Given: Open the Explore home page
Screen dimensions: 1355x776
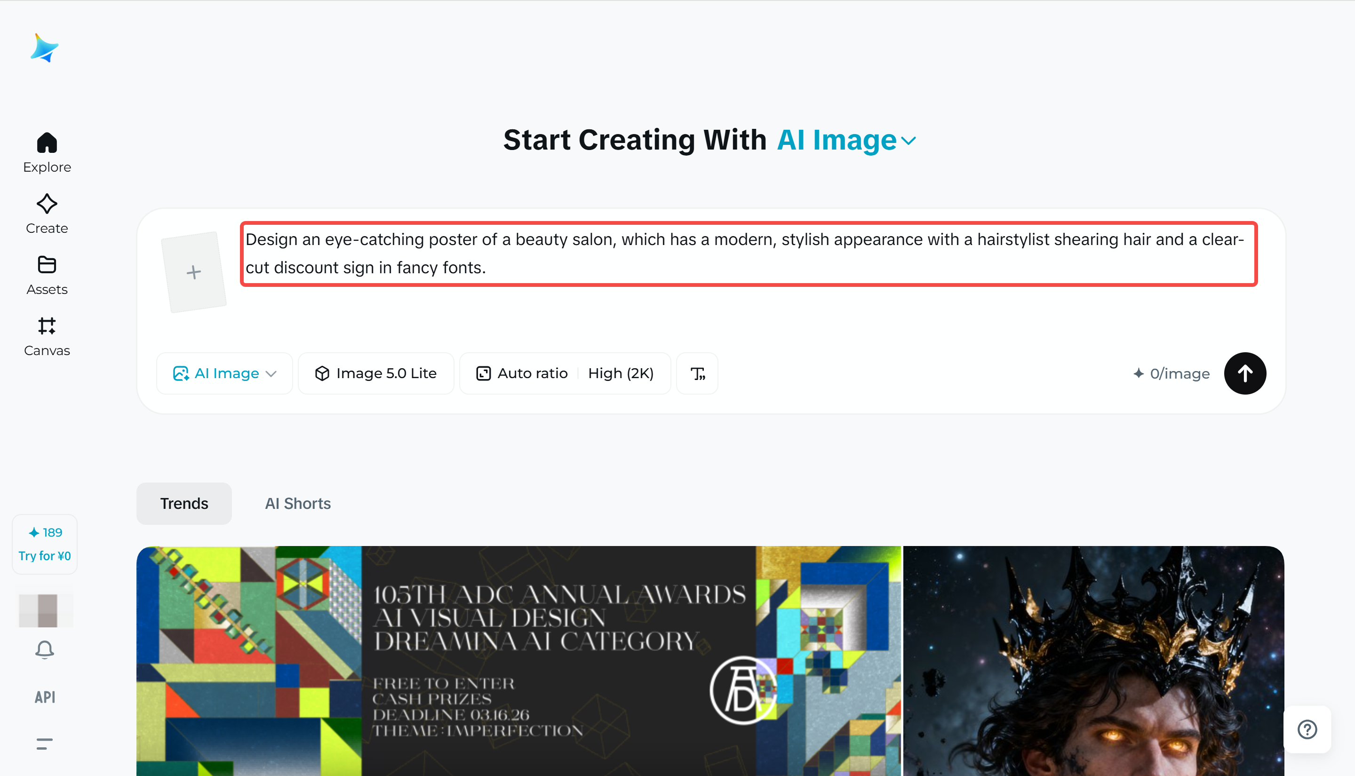Looking at the screenshot, I should tap(47, 152).
